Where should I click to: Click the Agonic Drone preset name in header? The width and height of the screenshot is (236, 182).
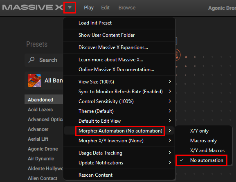(x=222, y=8)
